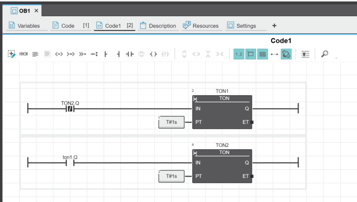Toggle the highlighted tag-shaped toolbar button
Image resolution: width=357 pixels, height=202 pixels.
click(x=286, y=55)
